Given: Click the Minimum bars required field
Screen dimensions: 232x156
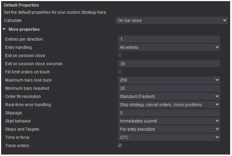Looking at the screenshot, I should pyautogui.click(x=169, y=88).
